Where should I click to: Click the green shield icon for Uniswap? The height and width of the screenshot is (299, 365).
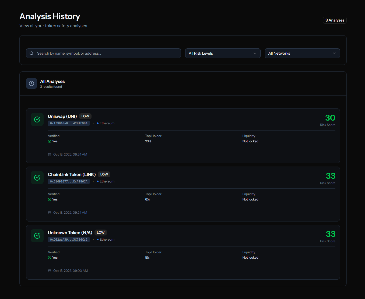coord(37,119)
